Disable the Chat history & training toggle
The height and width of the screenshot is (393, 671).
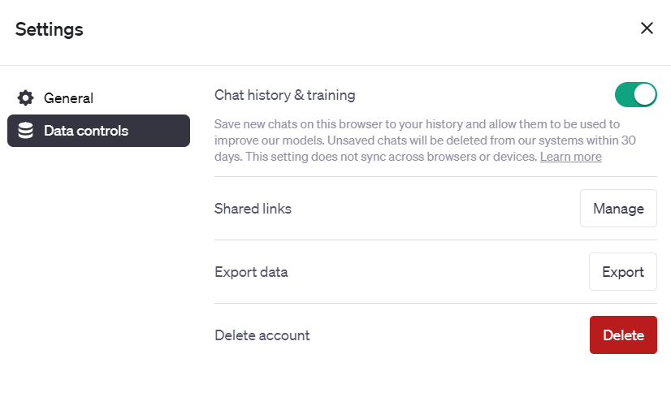point(635,94)
